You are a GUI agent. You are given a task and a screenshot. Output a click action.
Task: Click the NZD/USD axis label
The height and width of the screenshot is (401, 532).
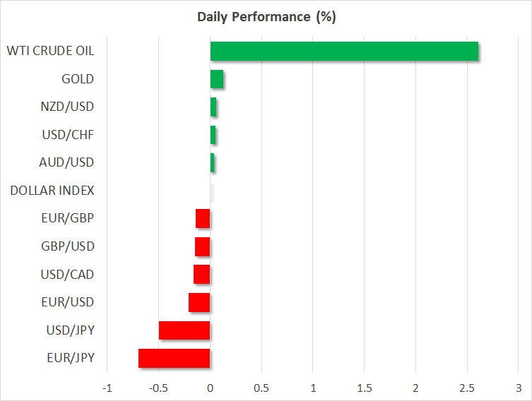pos(67,107)
